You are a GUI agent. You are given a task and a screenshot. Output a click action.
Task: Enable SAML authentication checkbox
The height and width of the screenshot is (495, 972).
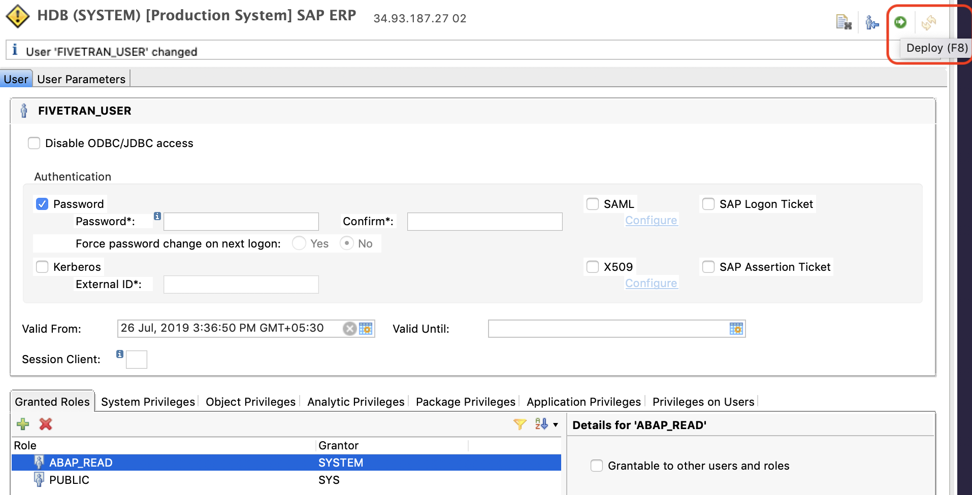(593, 204)
